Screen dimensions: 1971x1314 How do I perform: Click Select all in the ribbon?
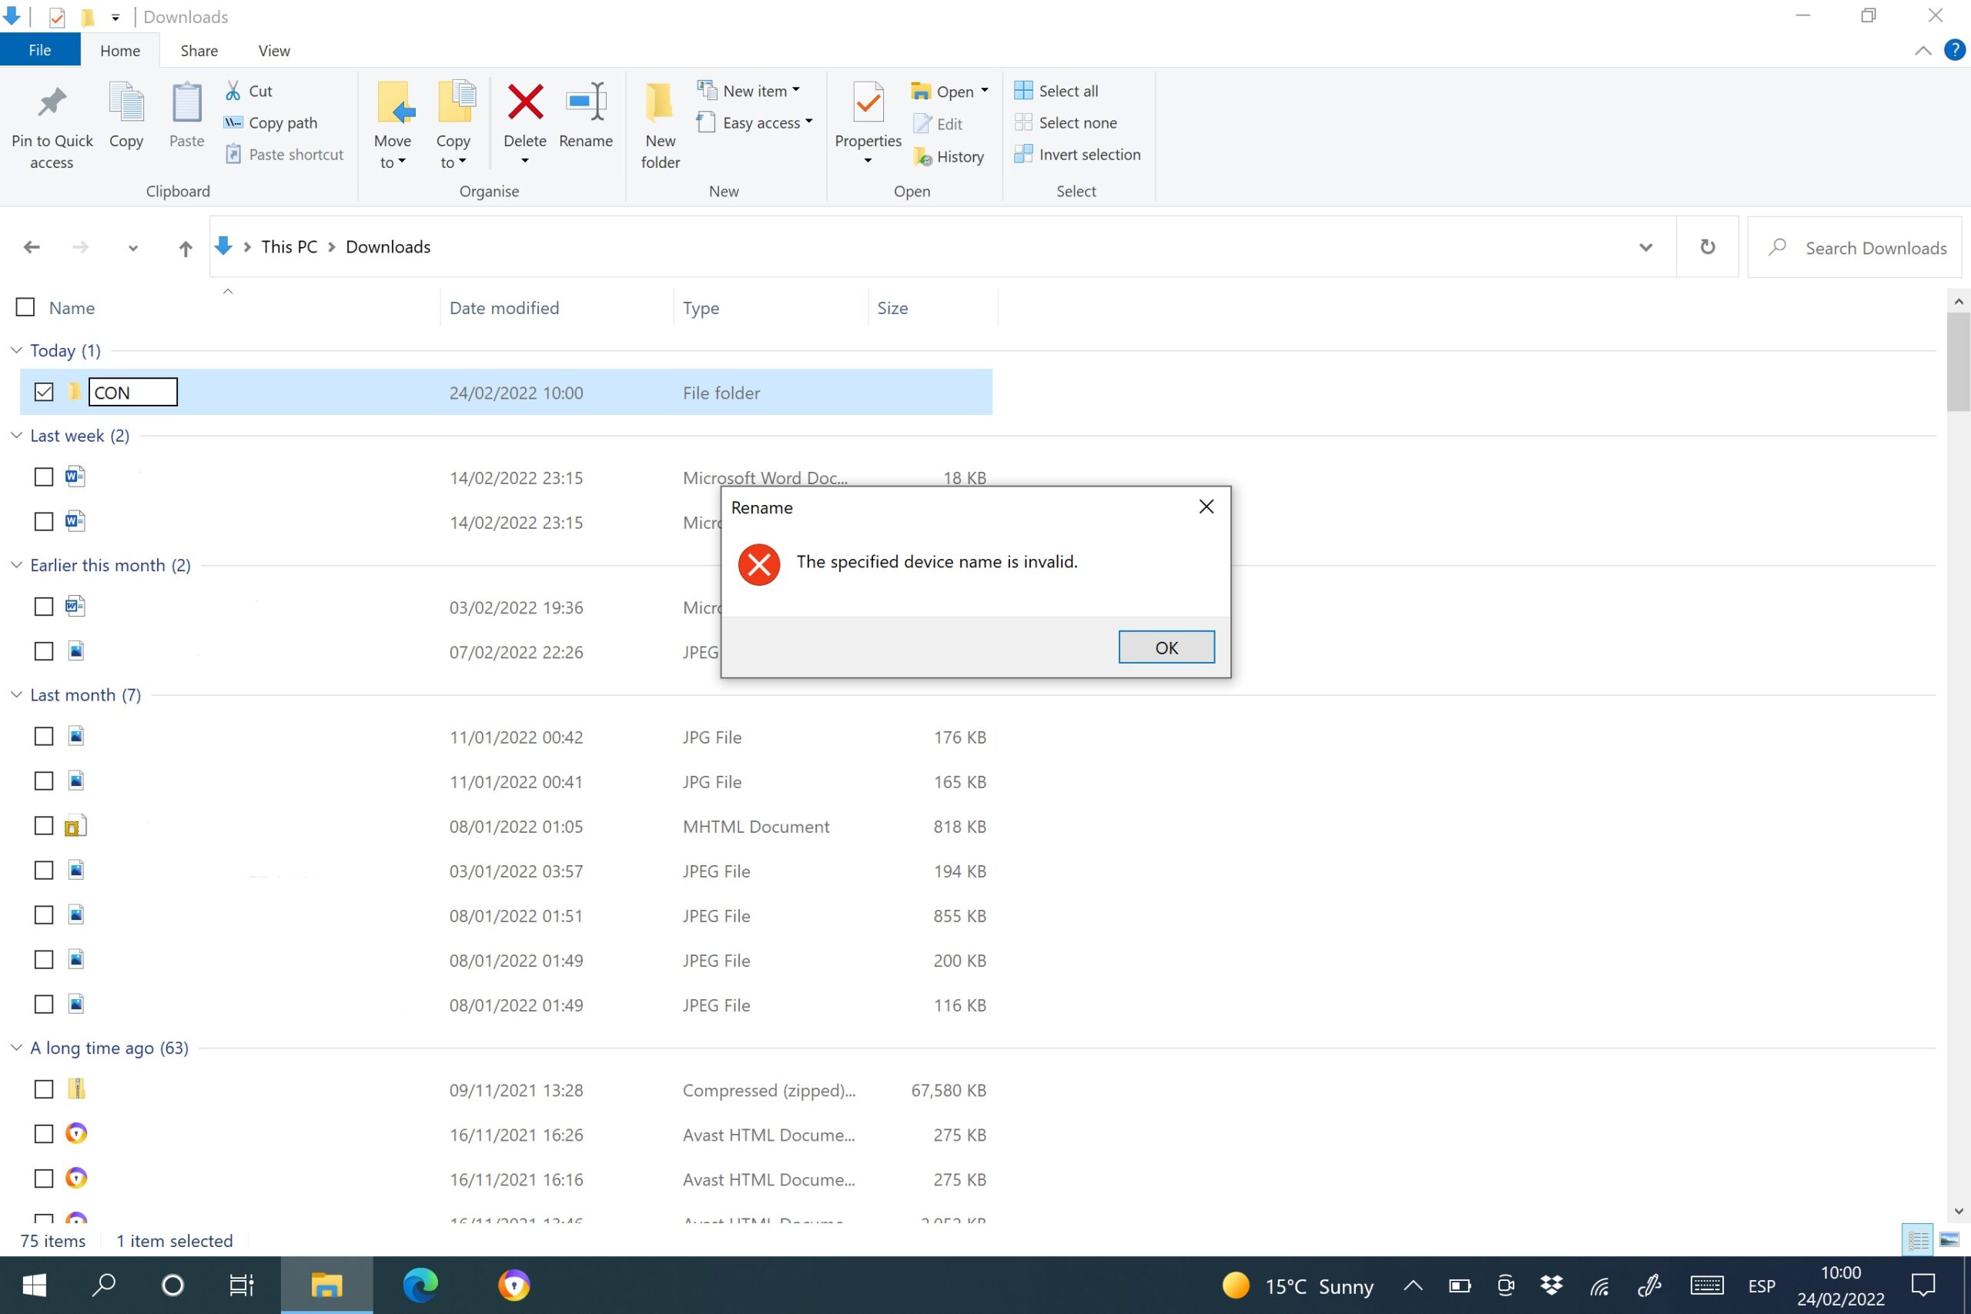coord(1056,91)
